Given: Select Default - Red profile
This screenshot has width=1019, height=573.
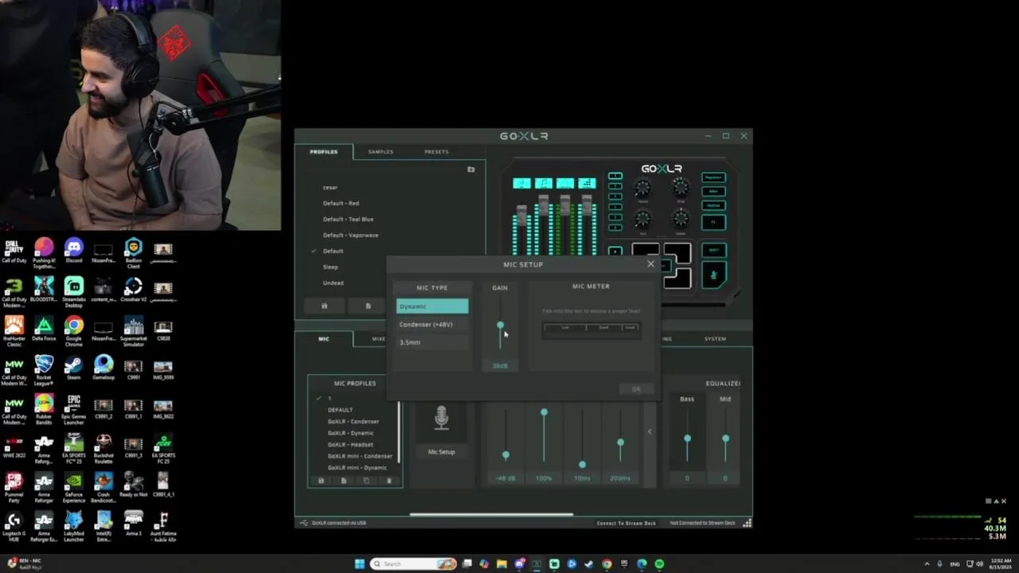Looking at the screenshot, I should click(x=341, y=204).
